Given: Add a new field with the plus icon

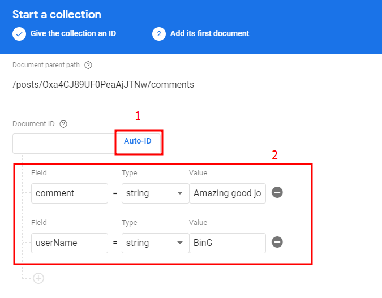Looking at the screenshot, I should tap(38, 278).
